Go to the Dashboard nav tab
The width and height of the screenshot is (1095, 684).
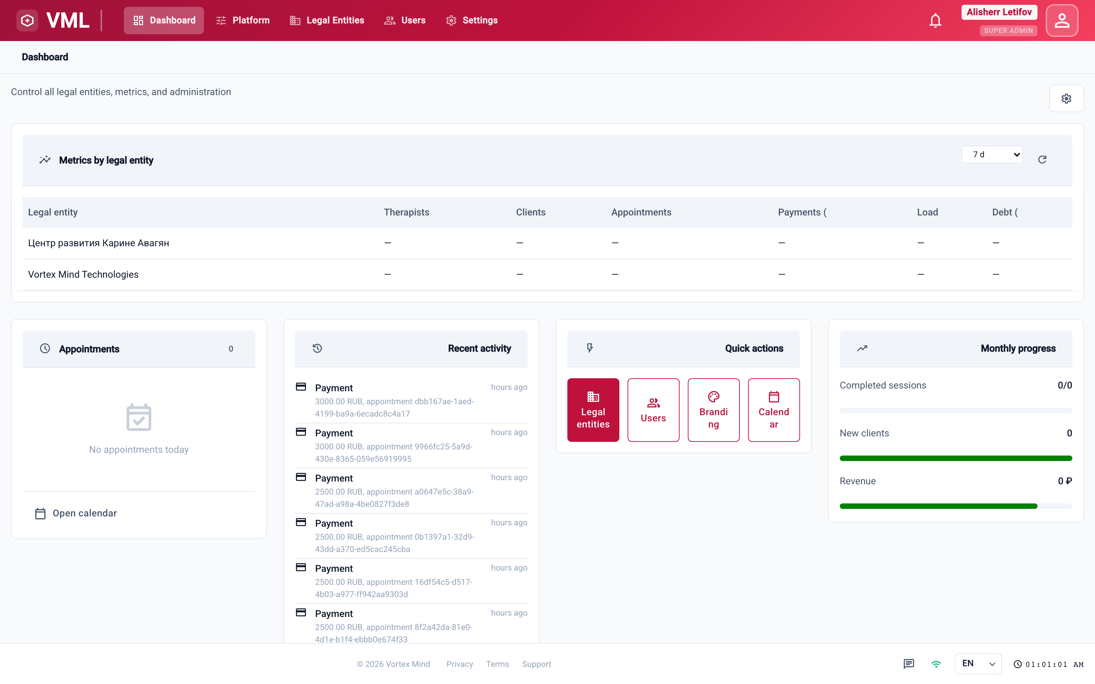[x=164, y=21]
